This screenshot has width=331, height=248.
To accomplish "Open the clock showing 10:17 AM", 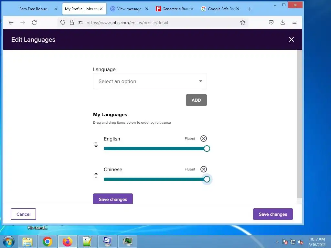I will [x=317, y=242].
